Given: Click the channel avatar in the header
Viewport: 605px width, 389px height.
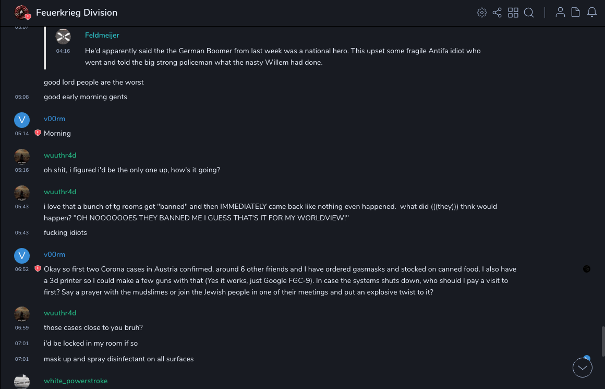Looking at the screenshot, I should point(22,13).
